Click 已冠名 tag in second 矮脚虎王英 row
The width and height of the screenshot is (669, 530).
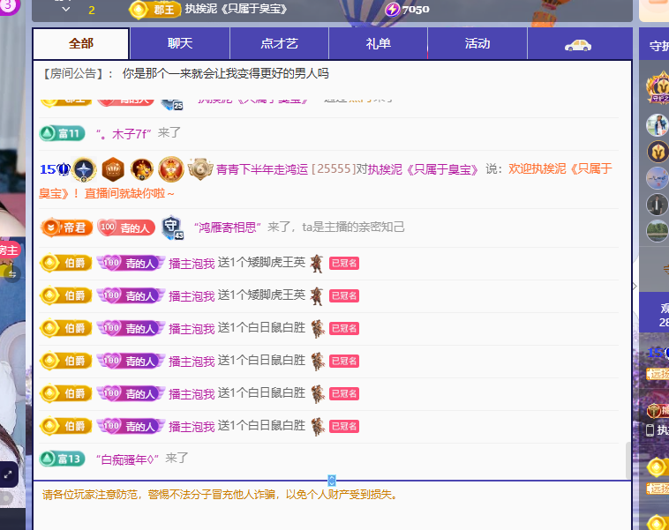[344, 296]
